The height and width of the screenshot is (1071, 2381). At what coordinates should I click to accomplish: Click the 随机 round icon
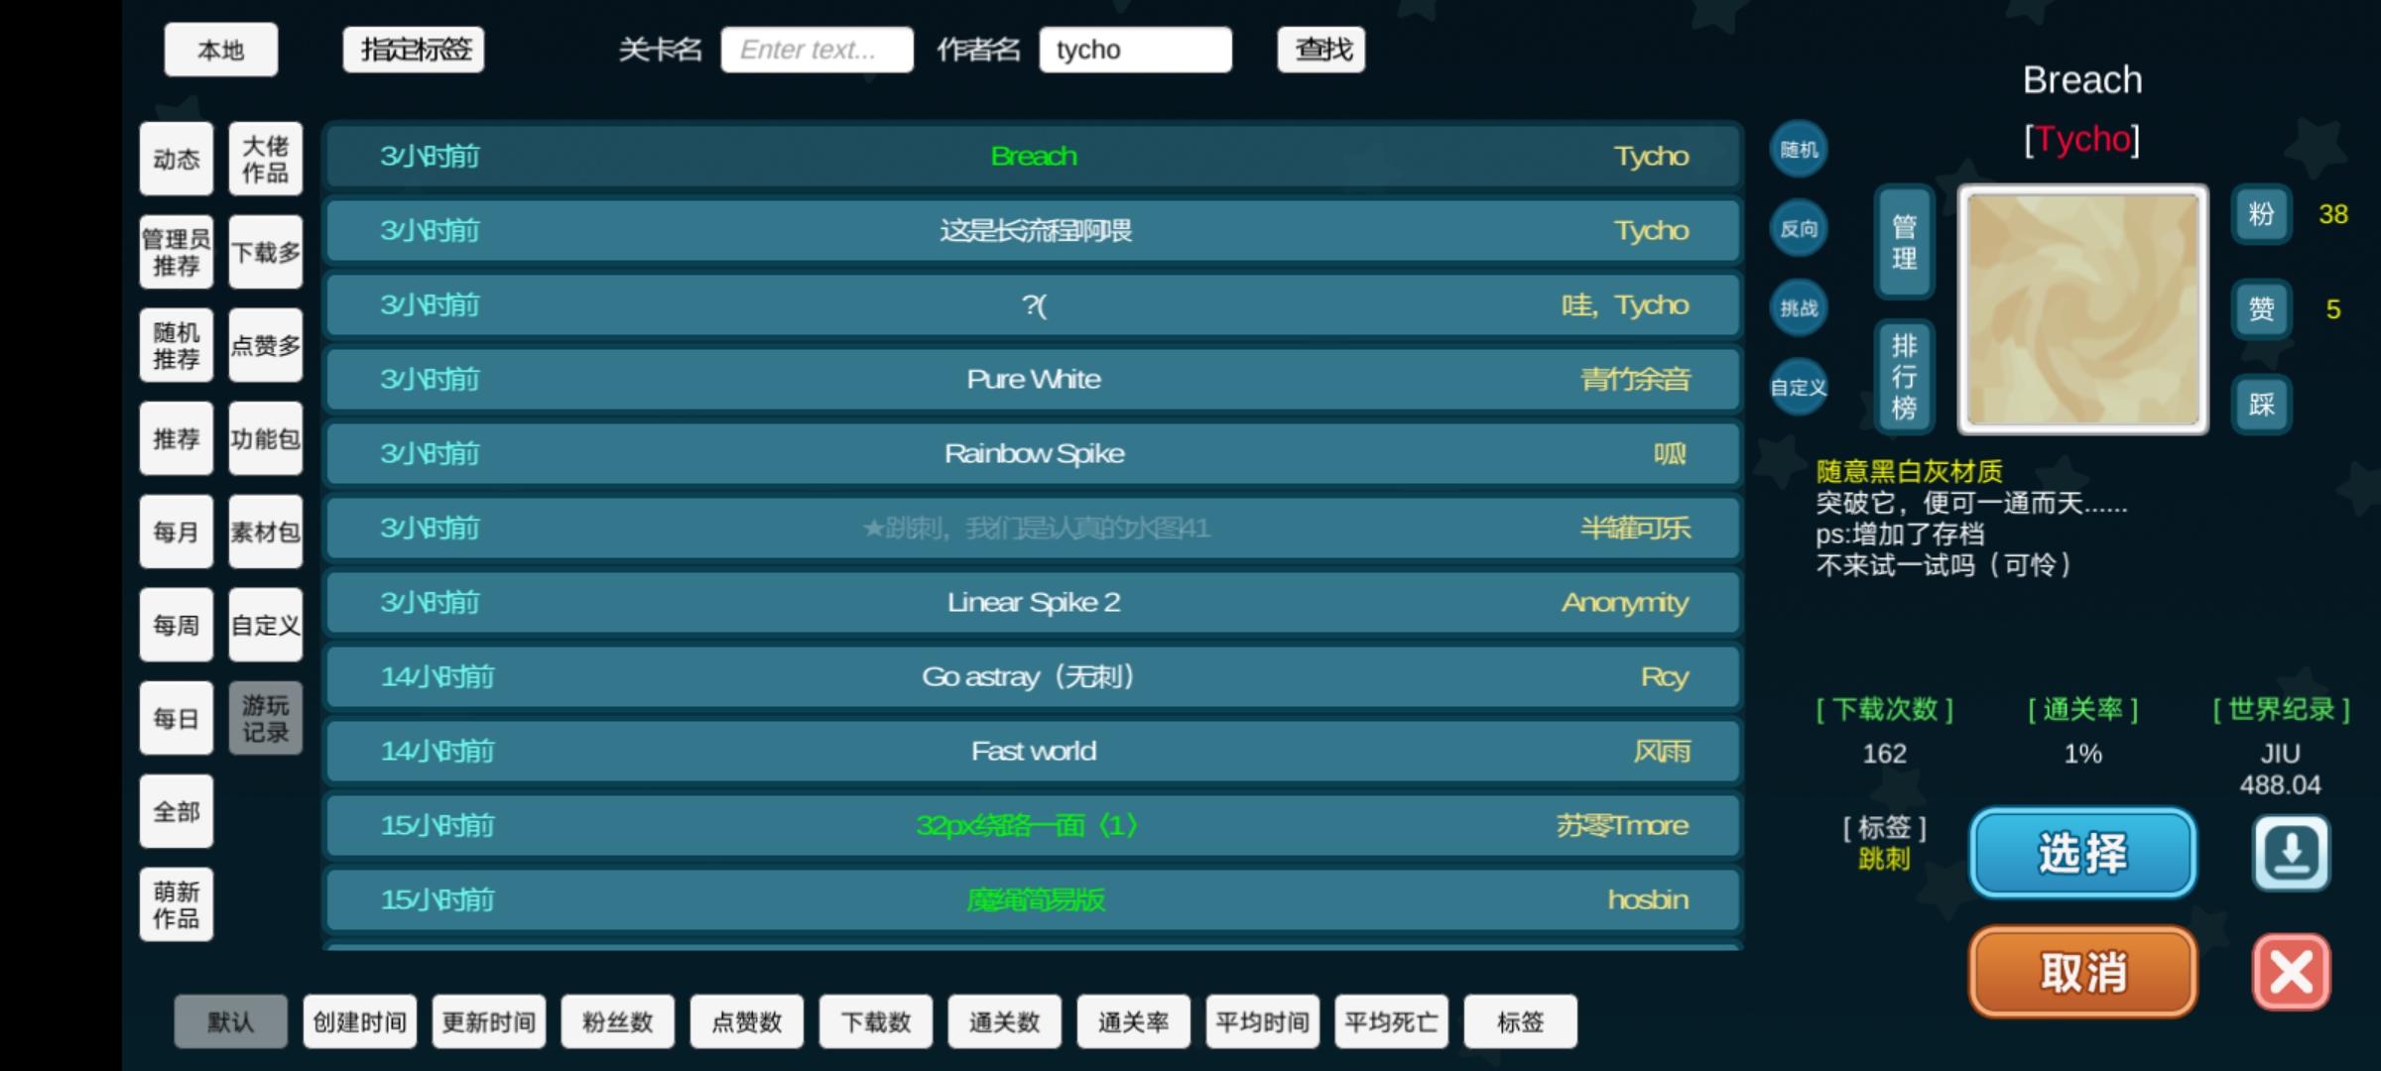click(x=1799, y=150)
